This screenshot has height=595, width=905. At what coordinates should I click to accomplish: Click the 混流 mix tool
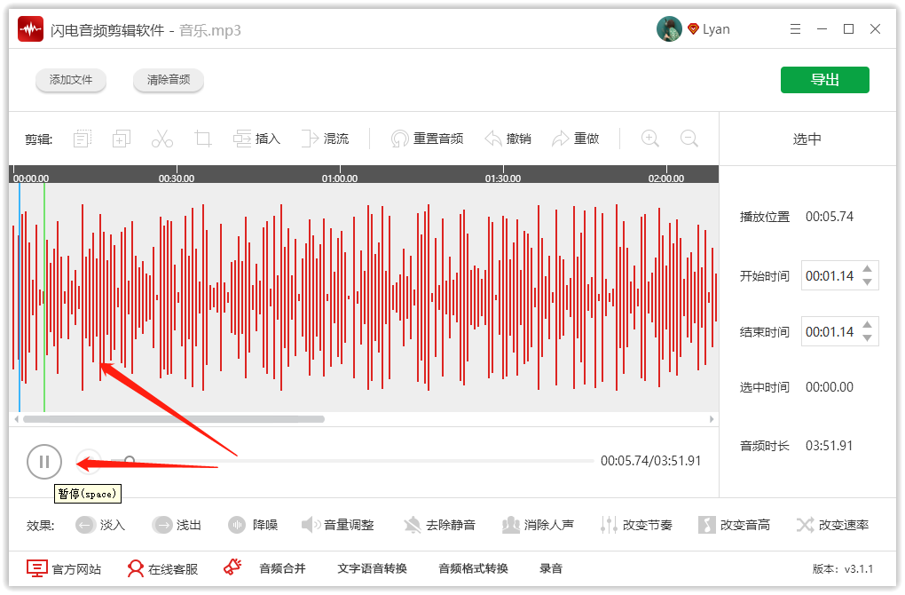coord(325,139)
